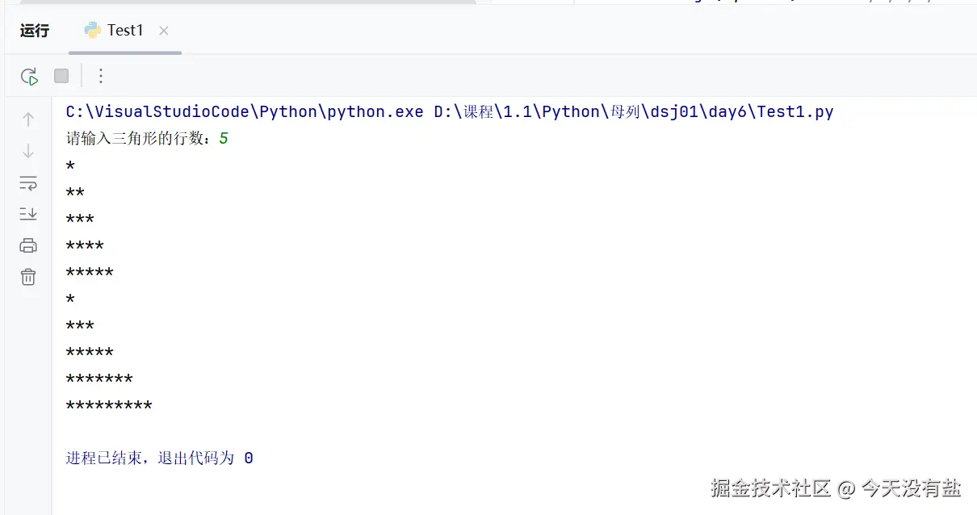Close the Test1 run tab
The width and height of the screenshot is (977, 515).
pyautogui.click(x=164, y=31)
